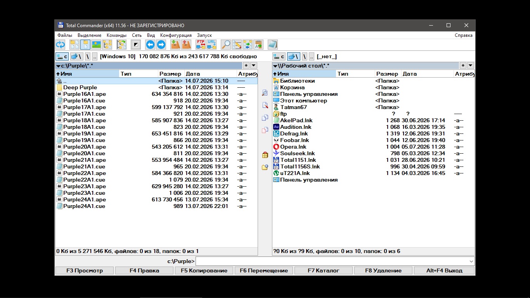
Task: Open the Конфигурация menu
Action: point(176,35)
